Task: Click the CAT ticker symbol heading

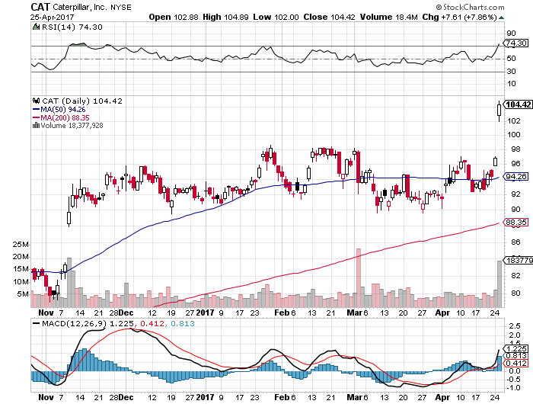Action: [40, 7]
